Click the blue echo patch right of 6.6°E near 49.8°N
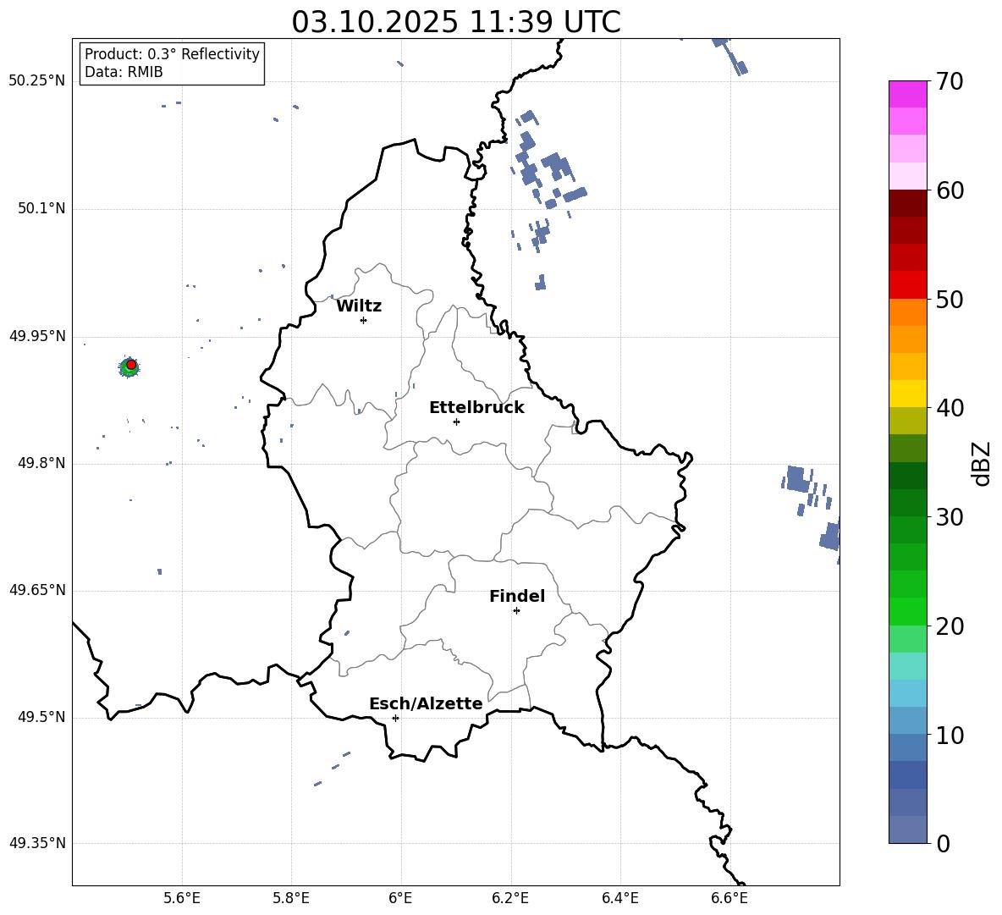This screenshot has height=915, width=1002. click(797, 479)
